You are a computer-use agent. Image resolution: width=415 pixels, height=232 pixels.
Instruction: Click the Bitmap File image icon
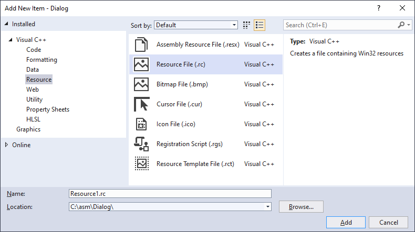click(x=141, y=84)
